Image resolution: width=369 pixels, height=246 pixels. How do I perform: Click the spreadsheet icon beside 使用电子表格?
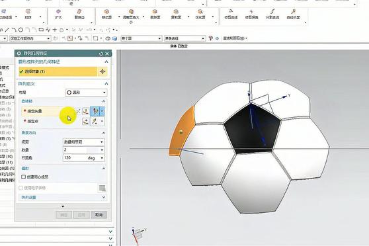(x=102, y=188)
